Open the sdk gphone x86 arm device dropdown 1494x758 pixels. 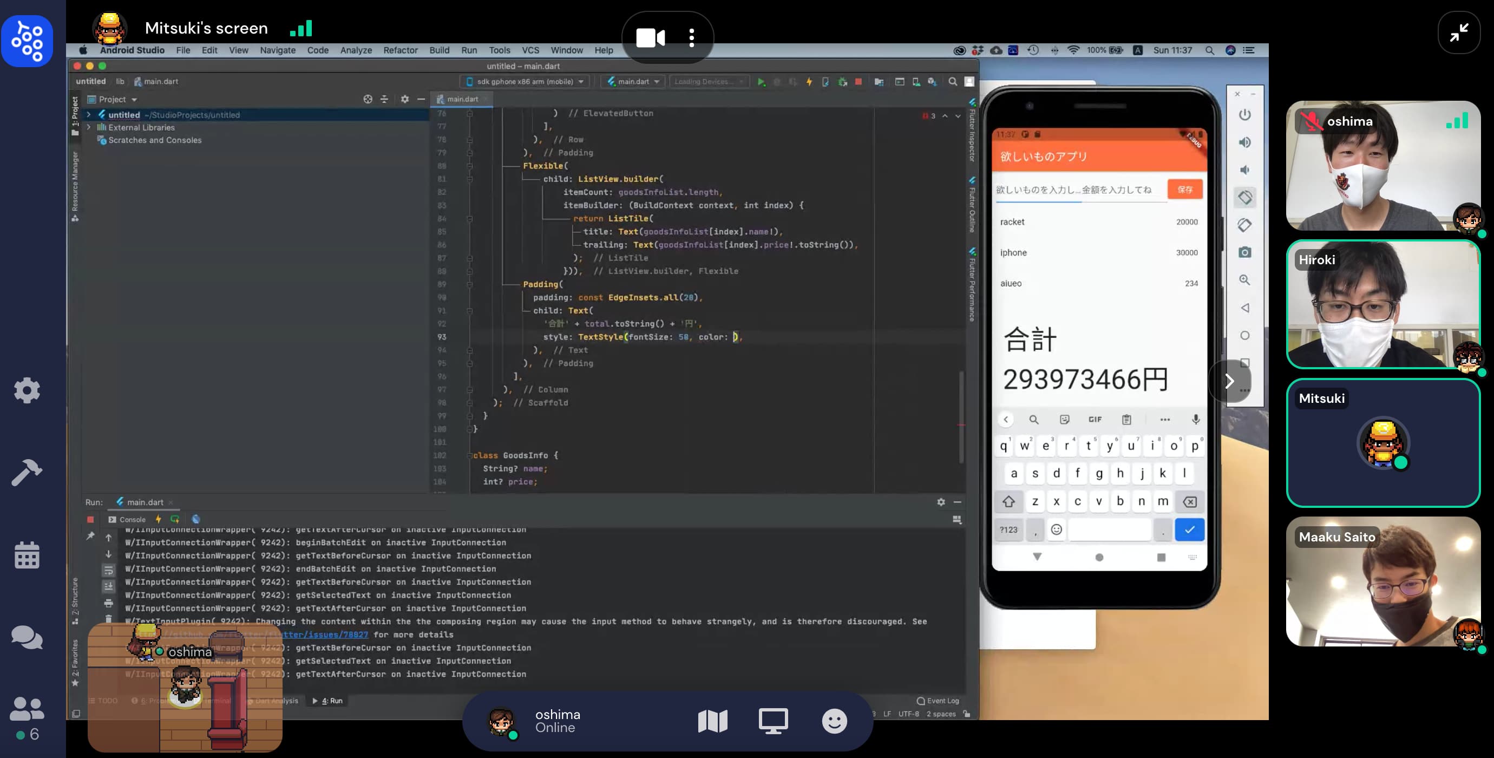(525, 82)
